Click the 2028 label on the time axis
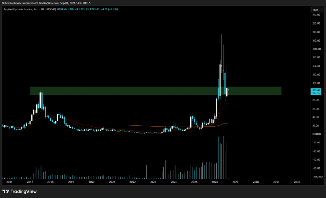 pos(256,182)
